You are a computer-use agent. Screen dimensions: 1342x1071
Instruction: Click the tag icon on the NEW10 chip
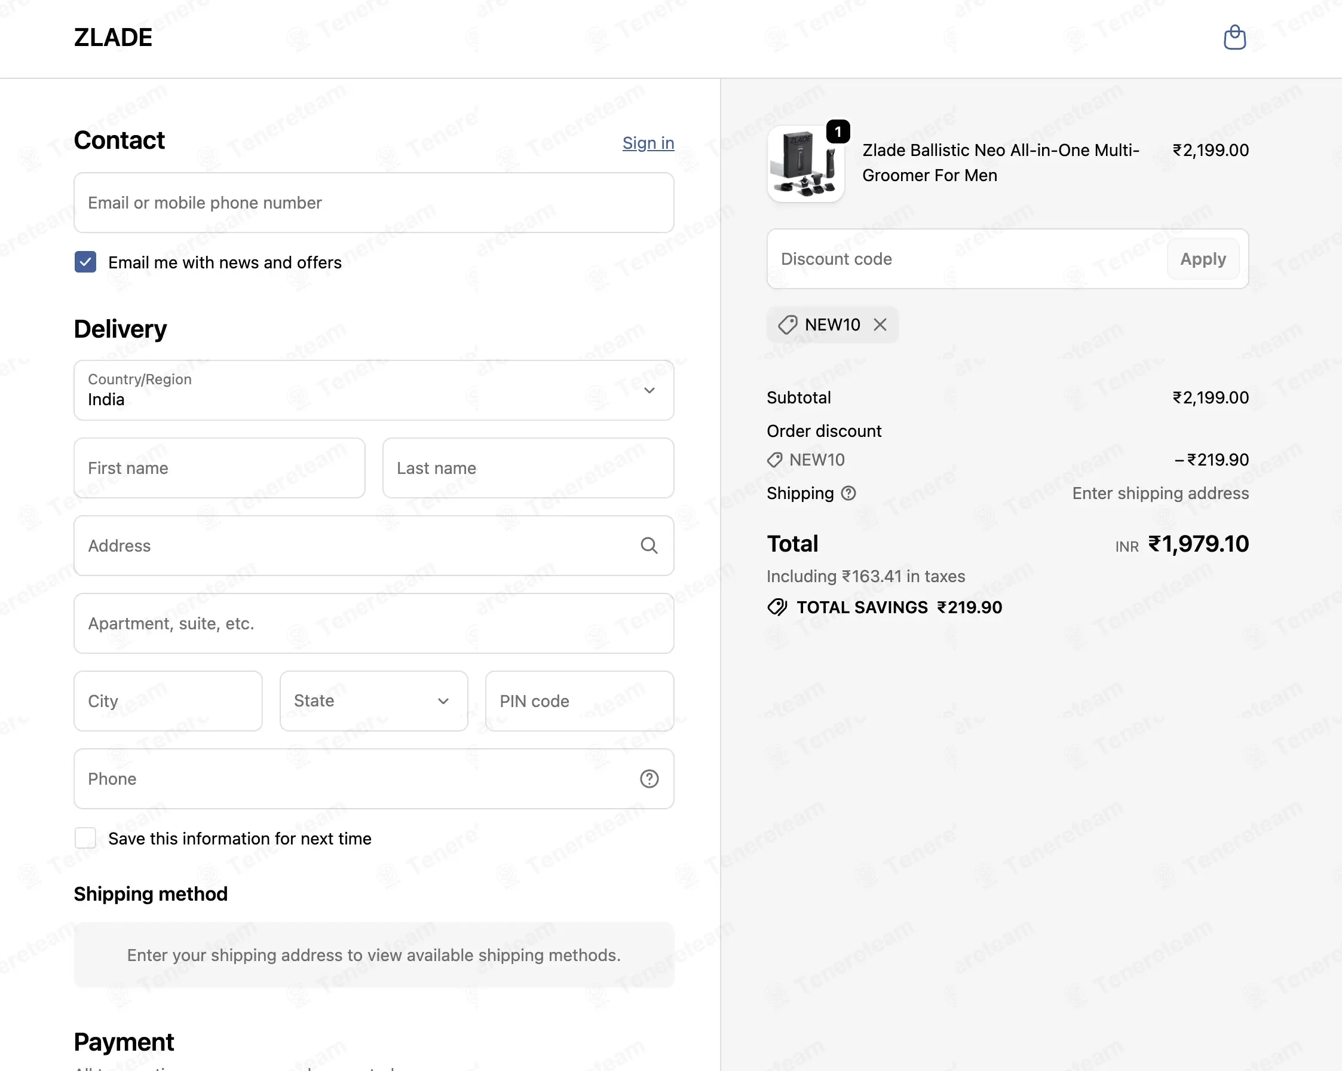(788, 325)
